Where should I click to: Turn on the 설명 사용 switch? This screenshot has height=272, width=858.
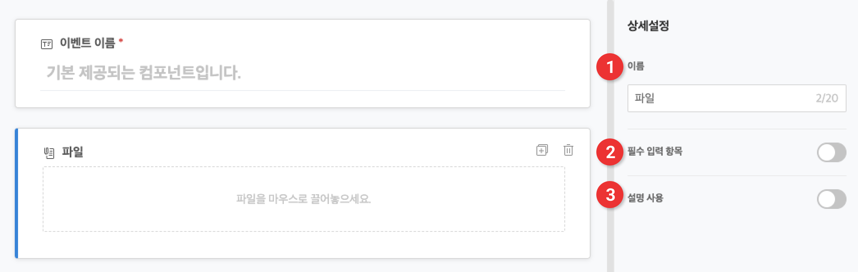(831, 199)
